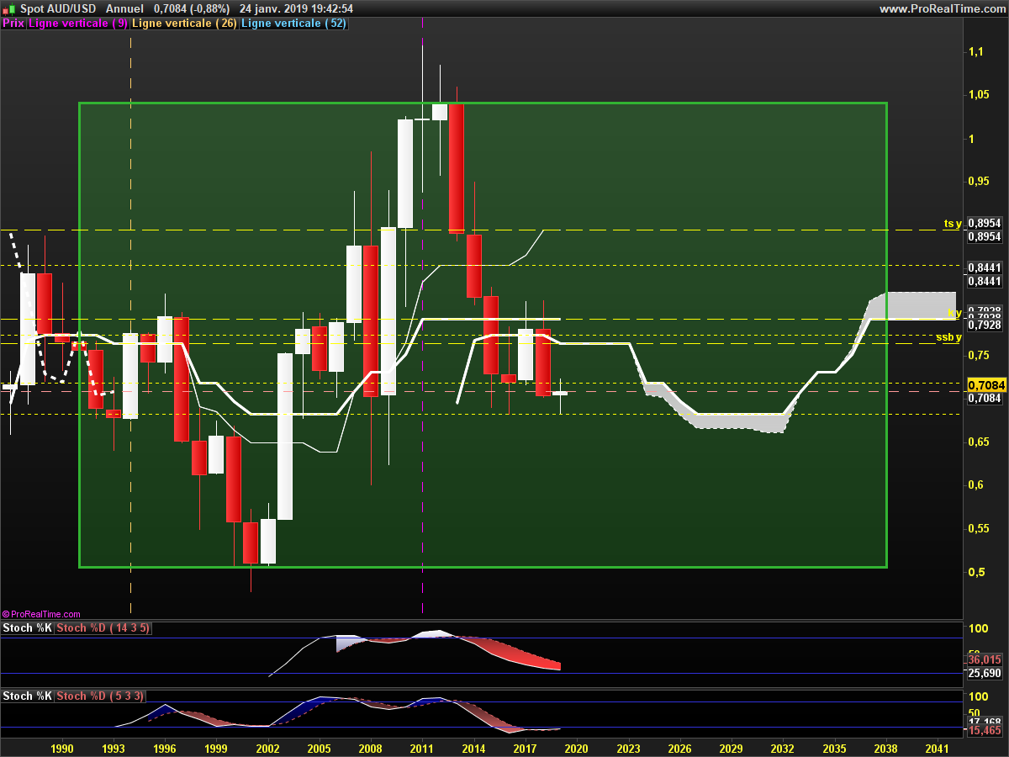Select the Stoch %D (14 3 5) label

(103, 627)
